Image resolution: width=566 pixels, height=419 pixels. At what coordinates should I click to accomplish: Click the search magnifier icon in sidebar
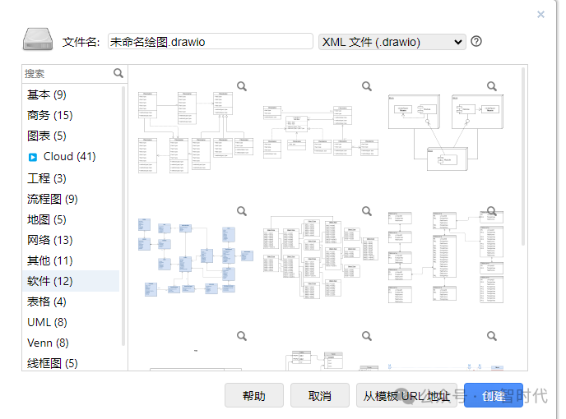click(x=118, y=73)
